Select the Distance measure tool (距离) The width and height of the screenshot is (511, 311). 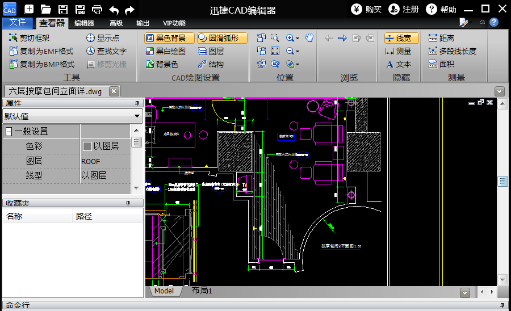441,38
